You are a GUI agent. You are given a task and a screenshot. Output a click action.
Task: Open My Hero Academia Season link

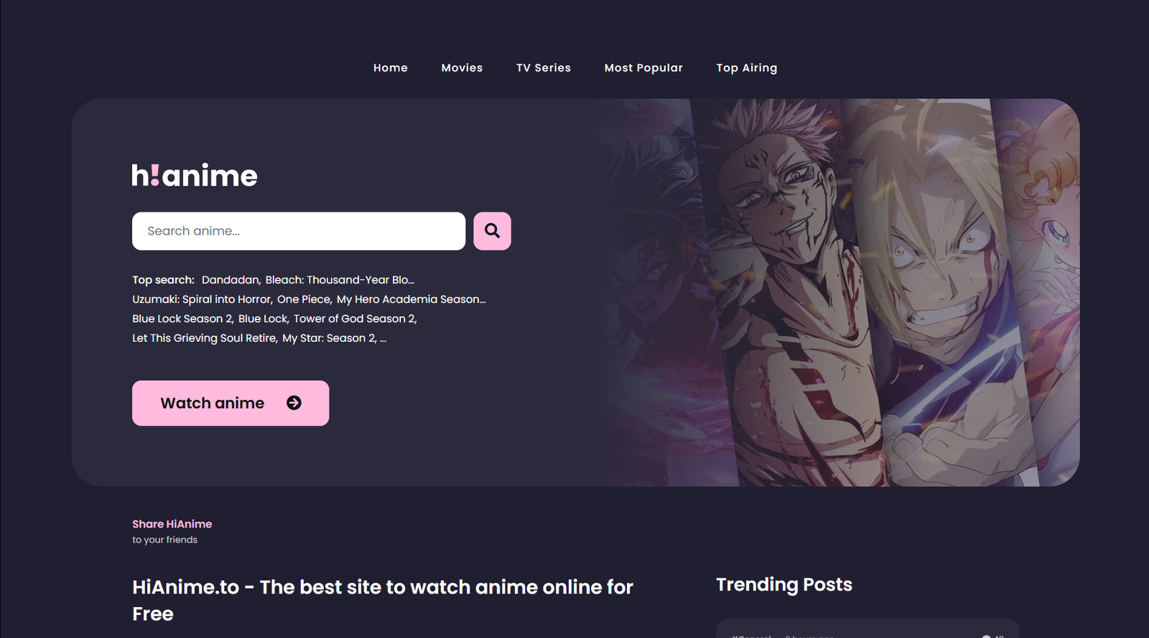tap(411, 299)
